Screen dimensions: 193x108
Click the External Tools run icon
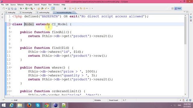pos(32,8)
